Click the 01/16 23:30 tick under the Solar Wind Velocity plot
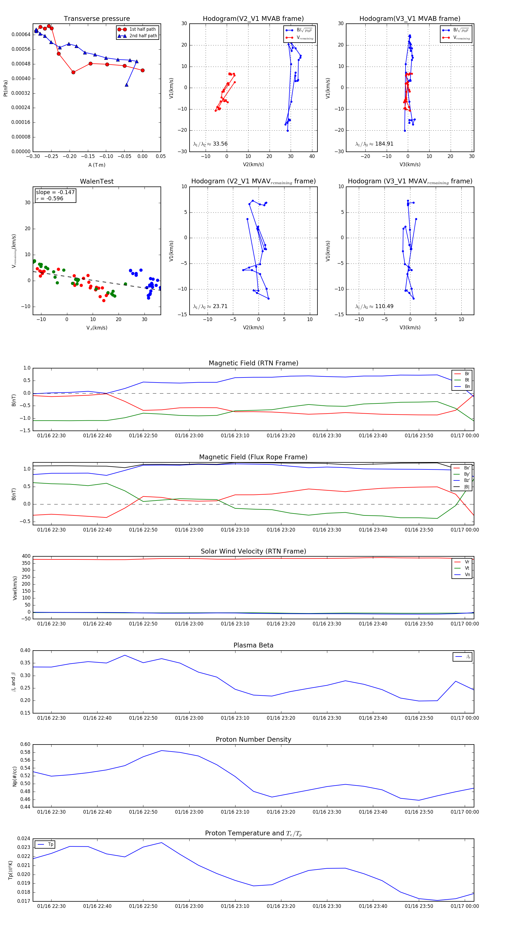This screenshot has height=931, width=507. point(327,624)
